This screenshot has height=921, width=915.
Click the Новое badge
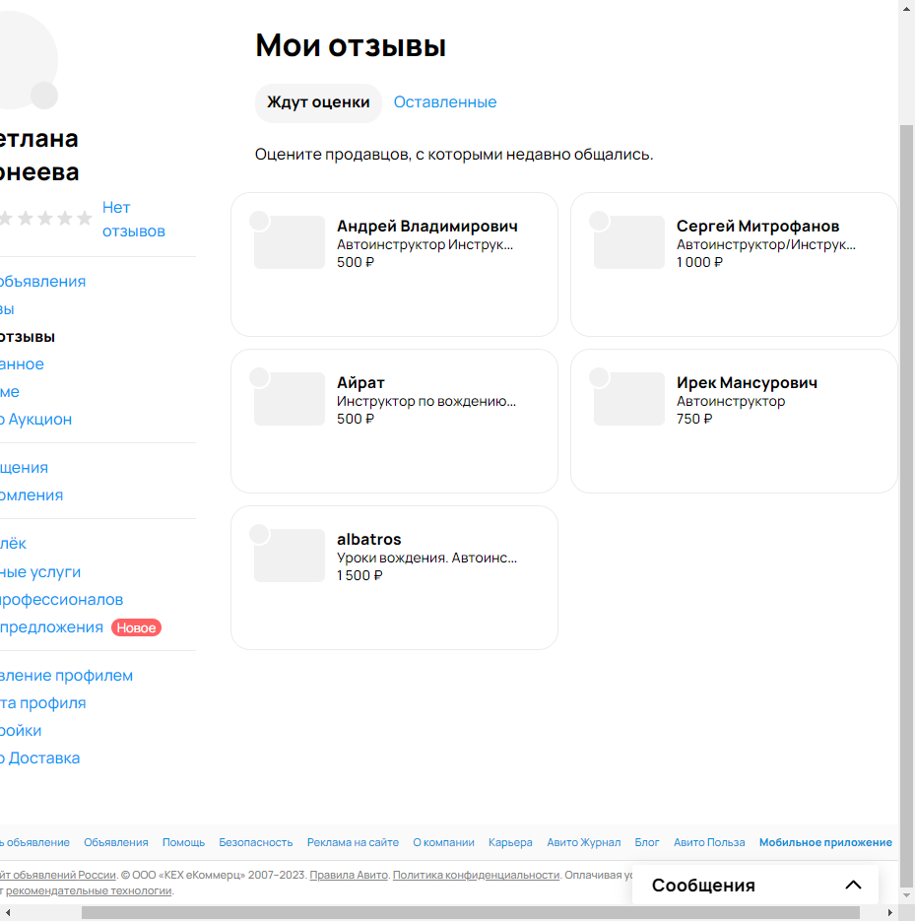pos(136,627)
